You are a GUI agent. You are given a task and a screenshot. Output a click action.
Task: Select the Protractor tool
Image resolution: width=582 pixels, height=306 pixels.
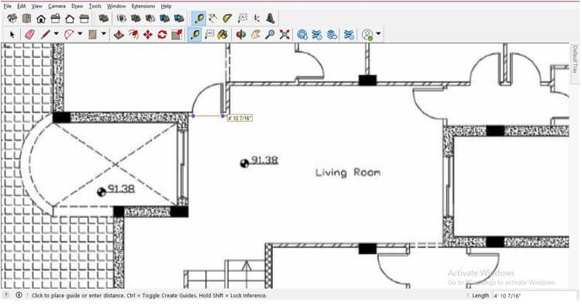click(228, 18)
